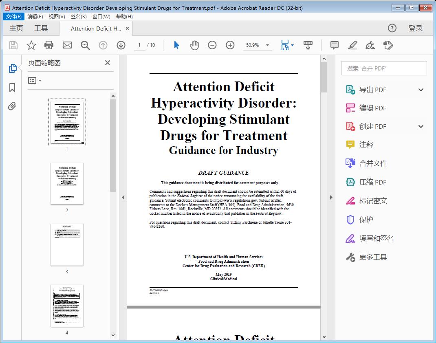Select the normal selection arrow tool
Image resolution: width=436 pixels, height=343 pixels.
pos(176,45)
